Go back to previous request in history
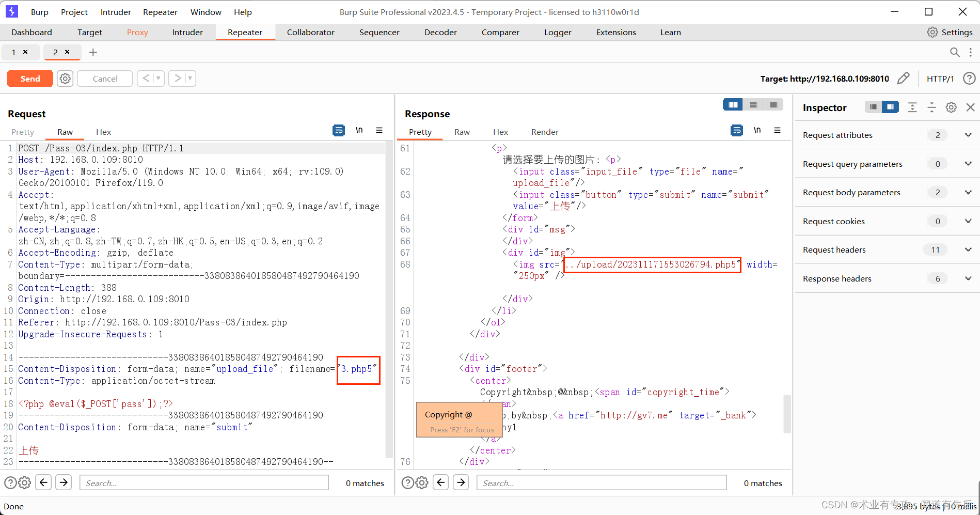The height and width of the screenshot is (515, 980). pyautogui.click(x=146, y=79)
